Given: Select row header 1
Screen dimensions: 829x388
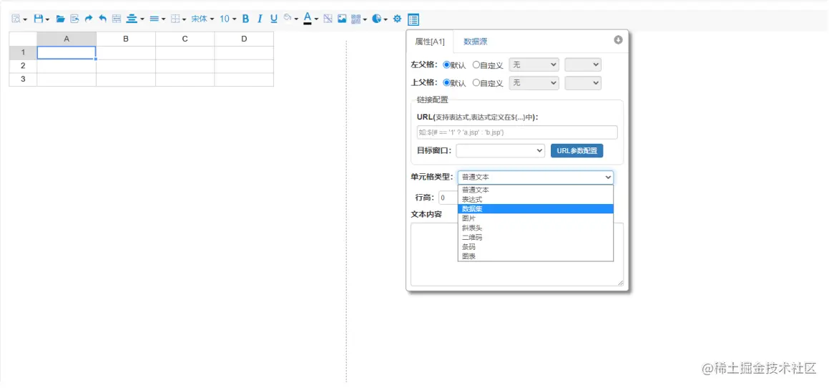Looking at the screenshot, I should coord(24,52).
